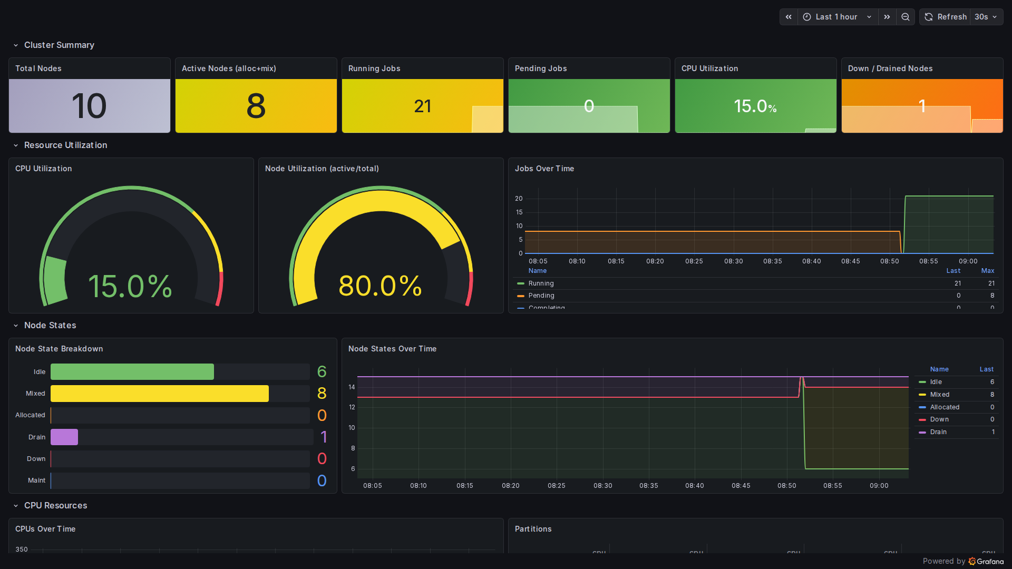
Task: Click the Mixed yellow bar in breakdown
Action: 160,394
